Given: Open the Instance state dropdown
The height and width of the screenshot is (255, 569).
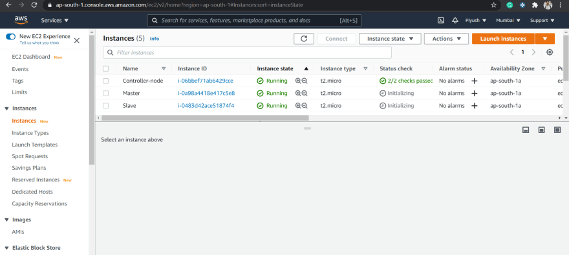Looking at the screenshot, I should pyautogui.click(x=390, y=39).
